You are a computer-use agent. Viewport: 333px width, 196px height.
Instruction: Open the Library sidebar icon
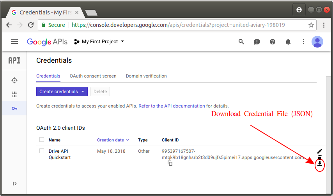coord(14,94)
